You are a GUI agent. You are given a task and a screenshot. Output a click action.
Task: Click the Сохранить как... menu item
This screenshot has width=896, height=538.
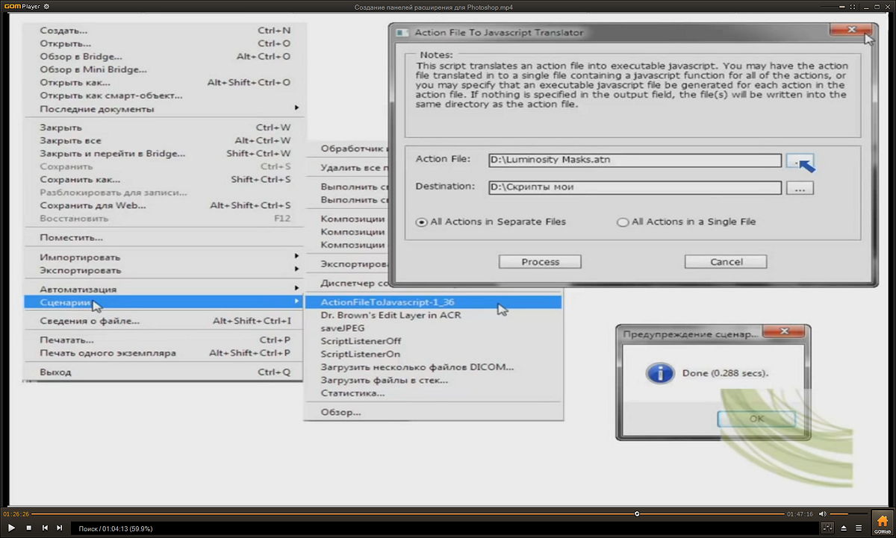point(80,179)
